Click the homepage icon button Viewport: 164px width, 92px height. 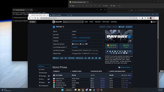pyautogui.click(x=86, y=58)
